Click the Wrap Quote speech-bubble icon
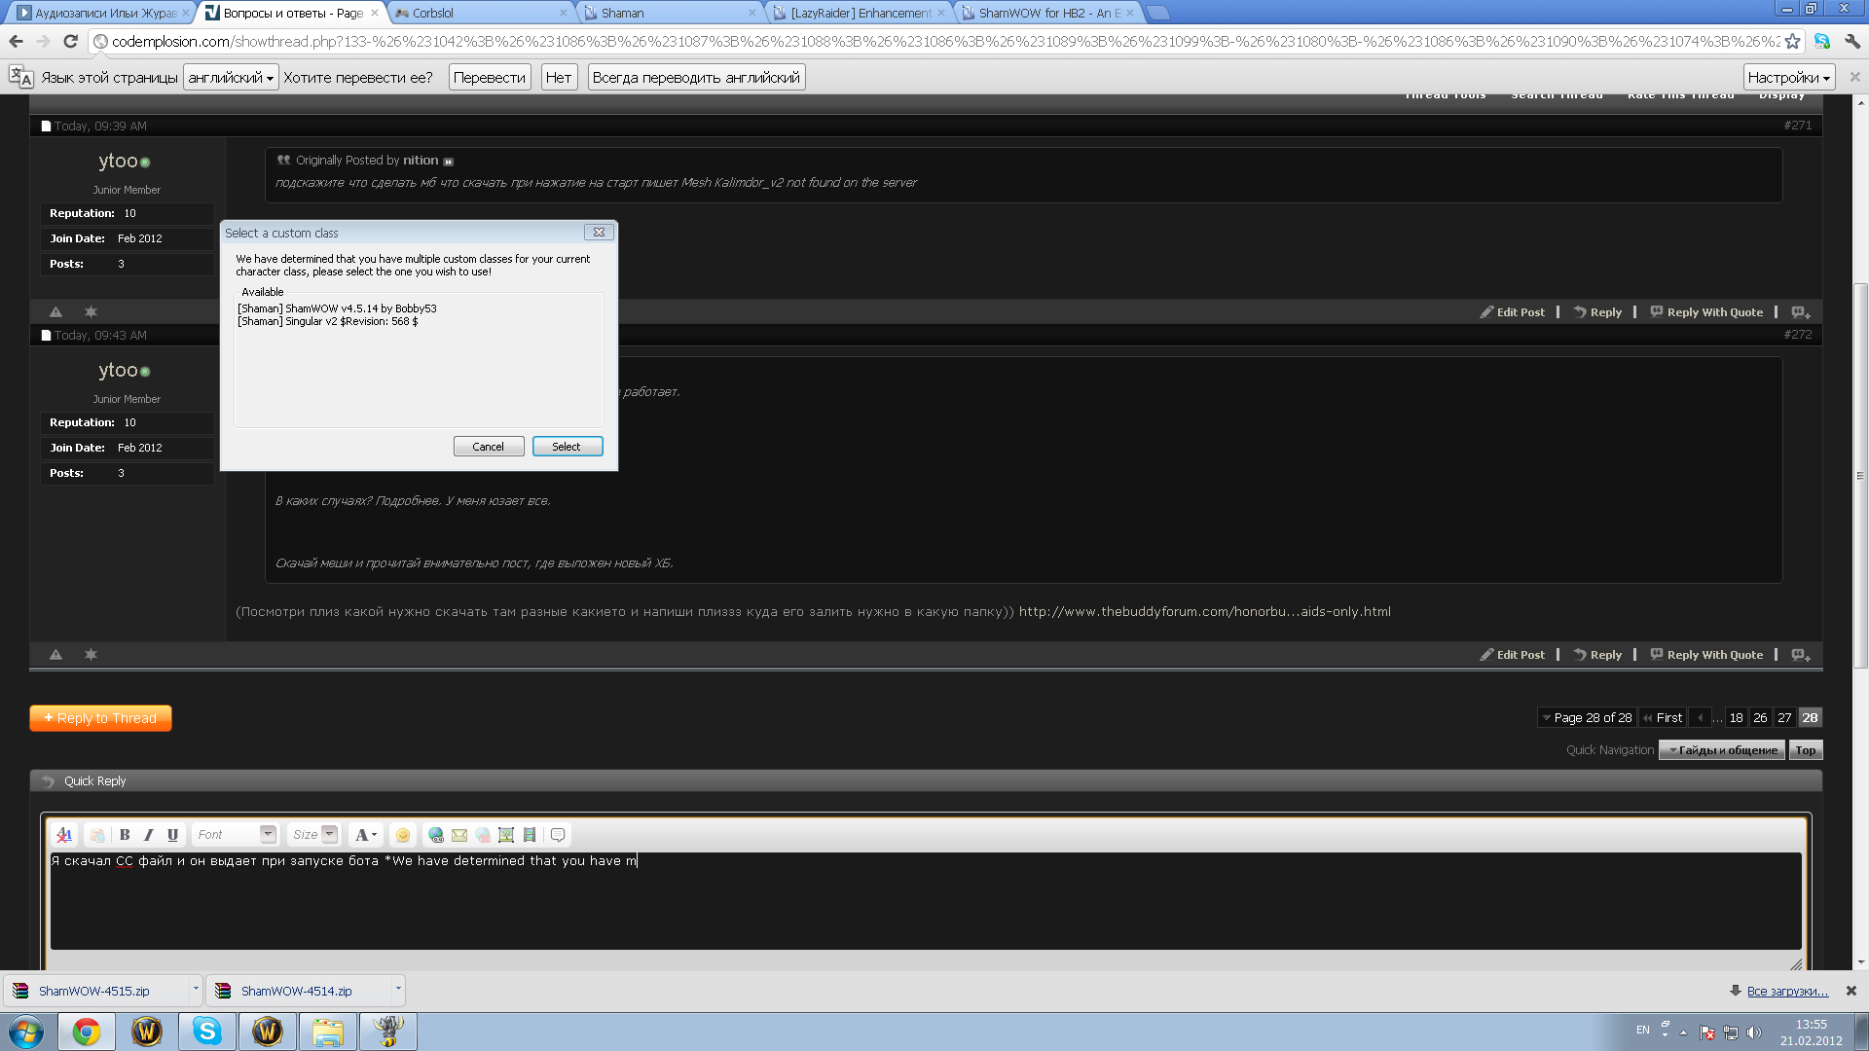 pyautogui.click(x=558, y=835)
